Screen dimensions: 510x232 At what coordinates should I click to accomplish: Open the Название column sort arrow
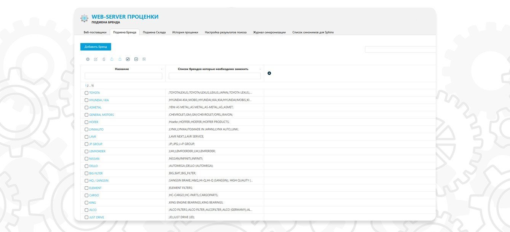pyautogui.click(x=162, y=69)
